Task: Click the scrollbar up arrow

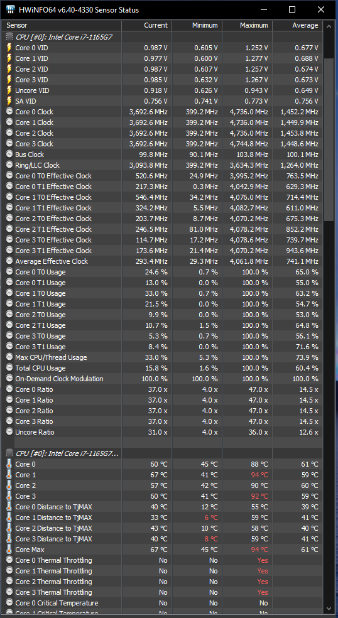Action: click(328, 26)
